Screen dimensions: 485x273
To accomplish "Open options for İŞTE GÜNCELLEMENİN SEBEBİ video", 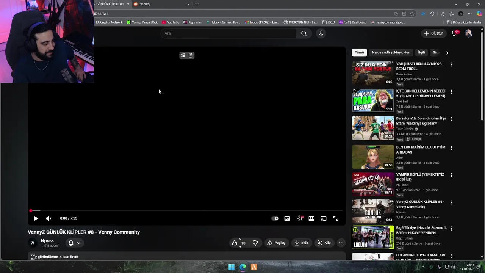I will coord(451,92).
